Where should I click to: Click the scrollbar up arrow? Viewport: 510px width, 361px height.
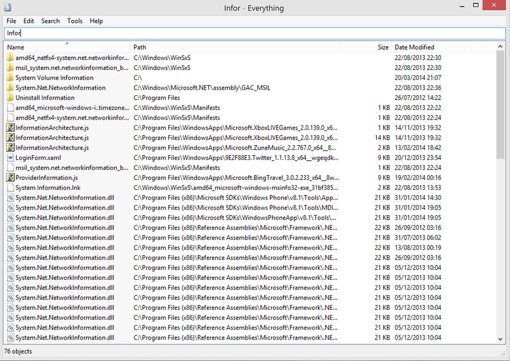click(x=501, y=47)
